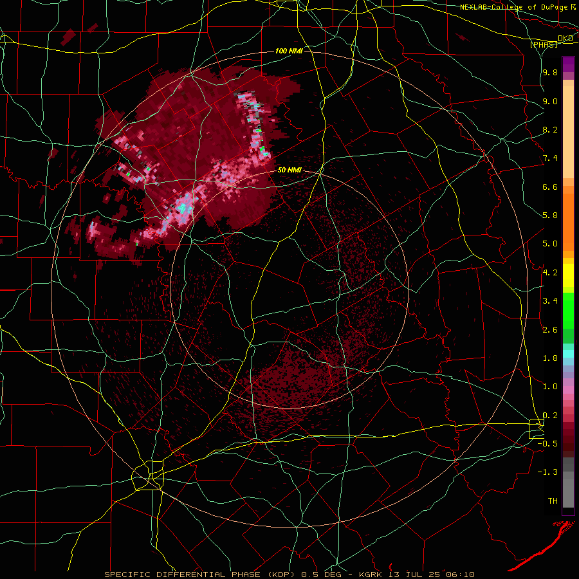Click the yellow swatch in the color bar
This screenshot has width=579, height=579.
pyautogui.click(x=568, y=275)
